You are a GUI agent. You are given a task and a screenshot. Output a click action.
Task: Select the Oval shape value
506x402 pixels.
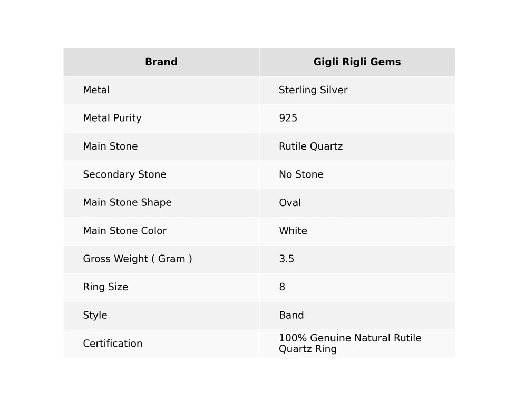290,203
